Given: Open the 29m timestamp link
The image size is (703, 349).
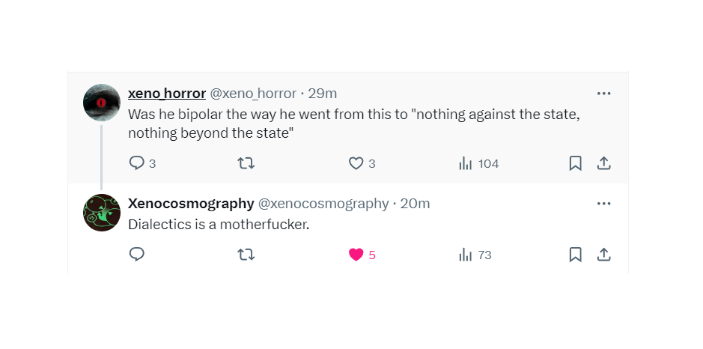Looking at the screenshot, I should point(323,94).
